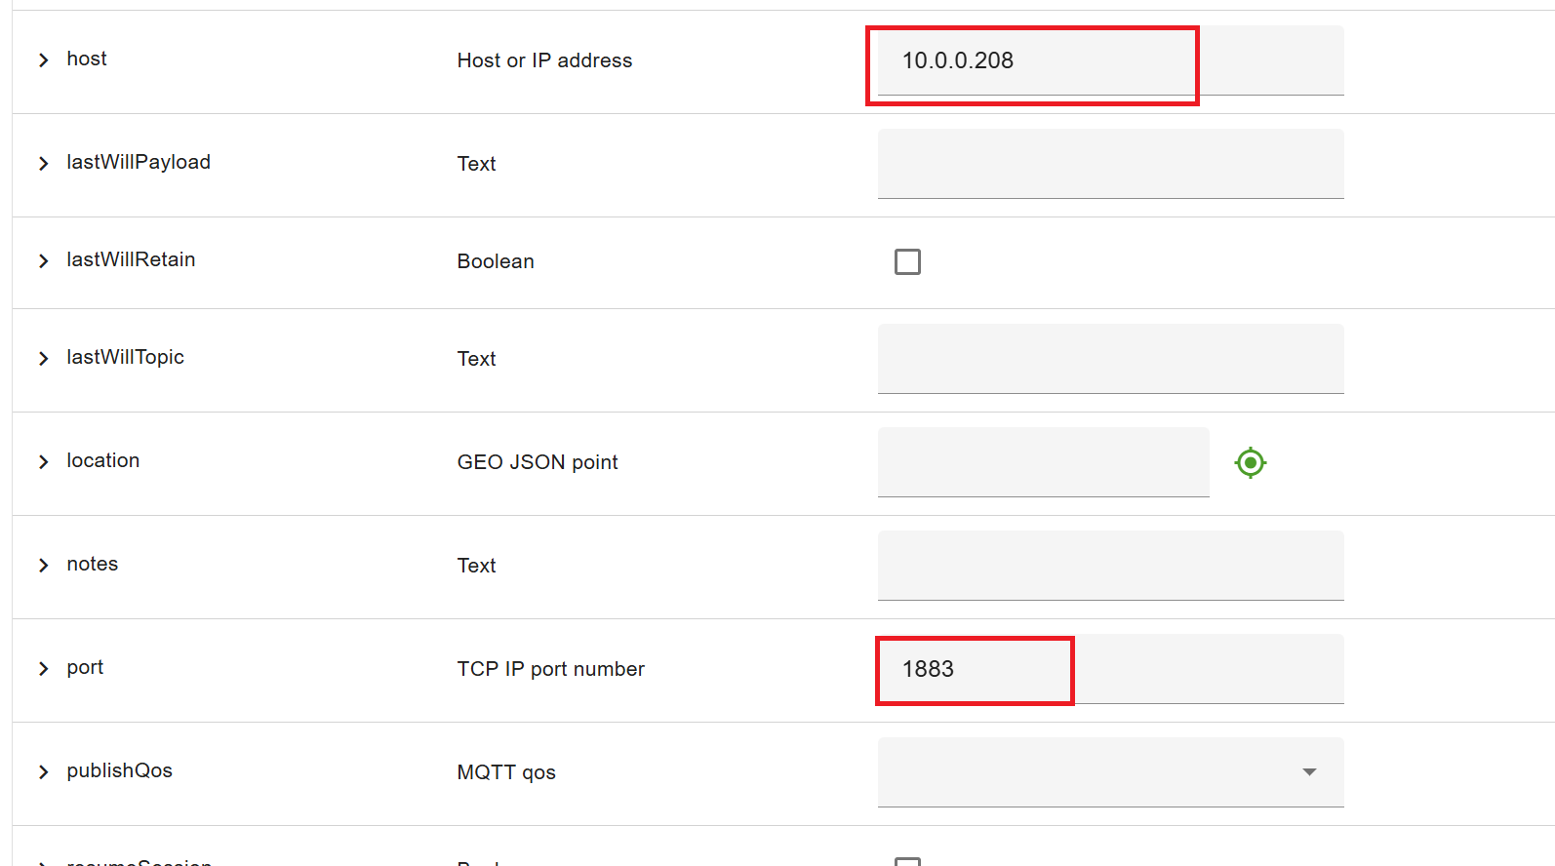The height and width of the screenshot is (866, 1555).
Task: Click the location GEO JSON point field
Action: click(1043, 462)
